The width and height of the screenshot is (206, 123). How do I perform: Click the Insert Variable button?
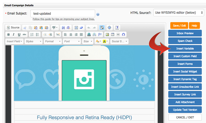pyautogui.click(x=185, y=48)
